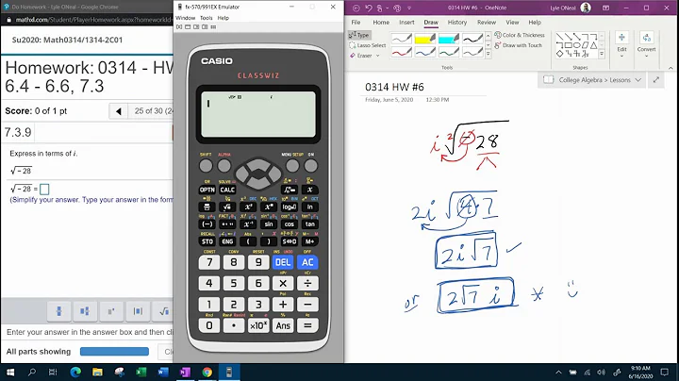Open OneNote Quick Access Toolbar customize arrow
This screenshot has width=679, height=381.
[x=408, y=8]
